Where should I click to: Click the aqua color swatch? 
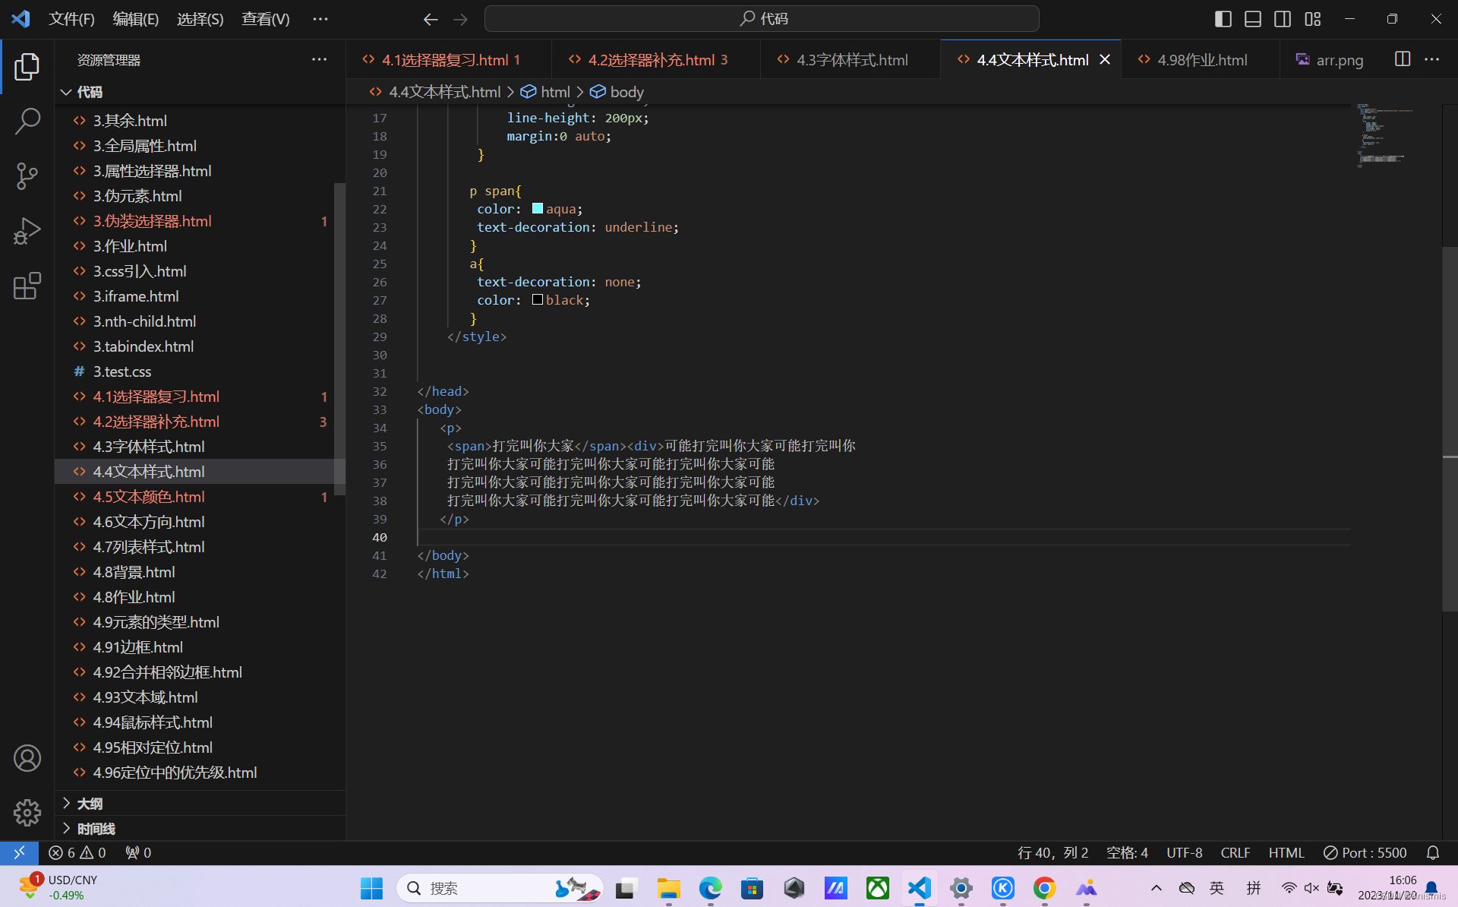coord(537,208)
